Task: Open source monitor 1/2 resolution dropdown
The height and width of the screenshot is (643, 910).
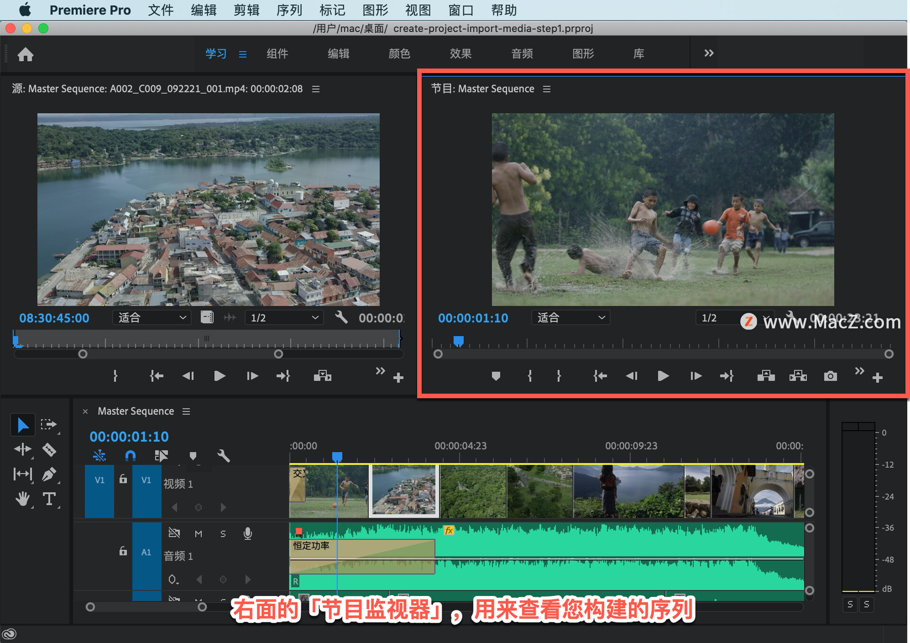Action: (x=283, y=318)
